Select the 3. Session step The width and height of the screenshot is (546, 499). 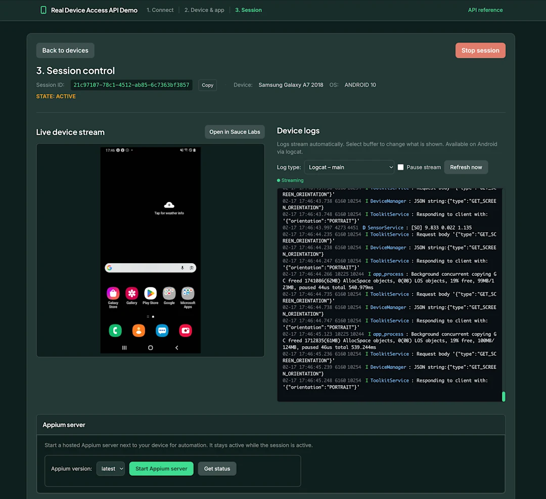(x=248, y=10)
